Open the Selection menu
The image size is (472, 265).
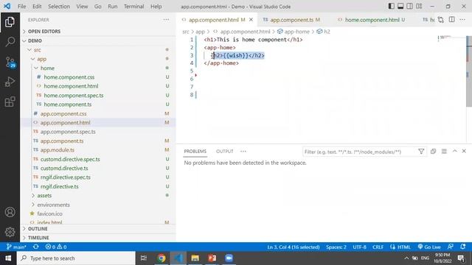click(59, 7)
